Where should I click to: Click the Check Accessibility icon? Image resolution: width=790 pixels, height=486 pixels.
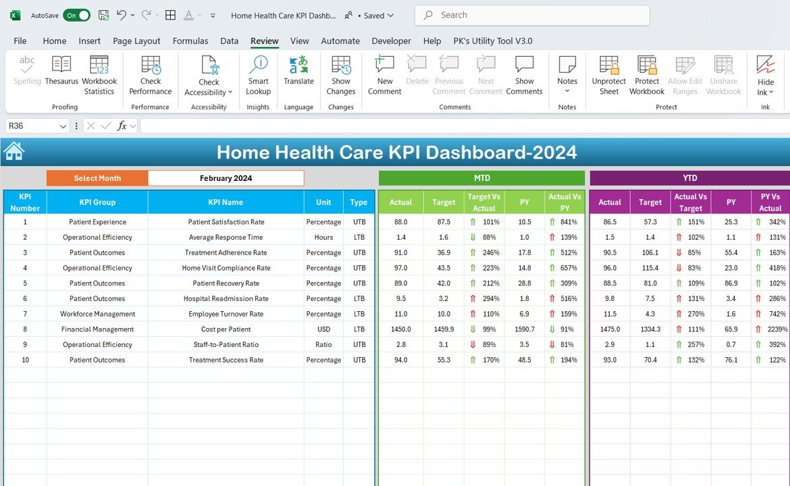(209, 65)
